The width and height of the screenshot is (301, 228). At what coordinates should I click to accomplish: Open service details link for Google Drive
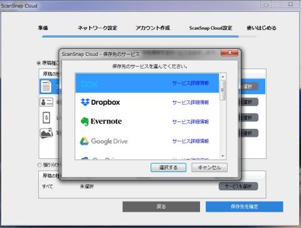point(191,141)
